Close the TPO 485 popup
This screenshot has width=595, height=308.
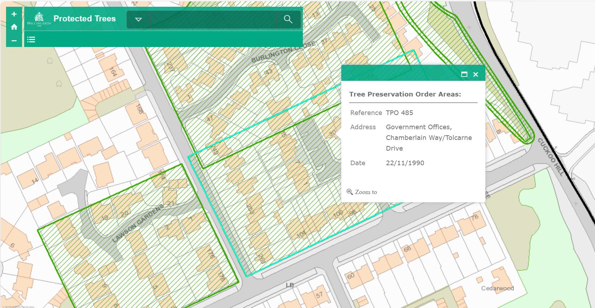[x=476, y=74]
